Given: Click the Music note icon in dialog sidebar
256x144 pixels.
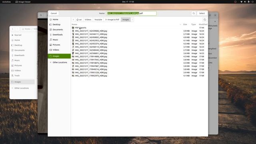Looking at the screenshot, I should pos(51,40).
